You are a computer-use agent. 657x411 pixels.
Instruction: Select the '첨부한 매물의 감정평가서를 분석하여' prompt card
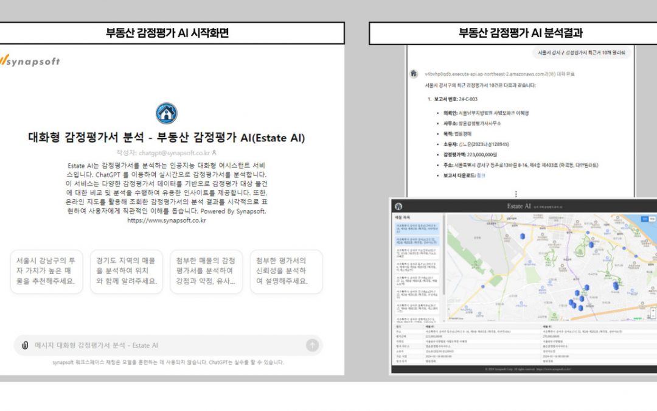pyautogui.click(x=206, y=272)
